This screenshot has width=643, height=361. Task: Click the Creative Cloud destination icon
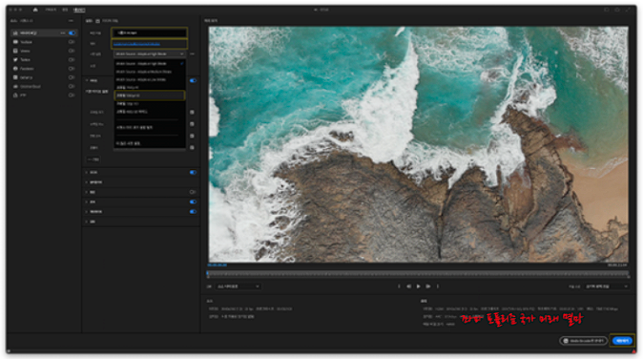(x=15, y=86)
